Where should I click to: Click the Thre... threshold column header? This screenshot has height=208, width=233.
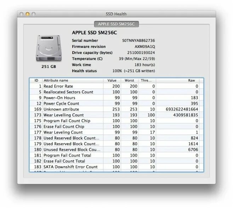[x=147, y=81]
